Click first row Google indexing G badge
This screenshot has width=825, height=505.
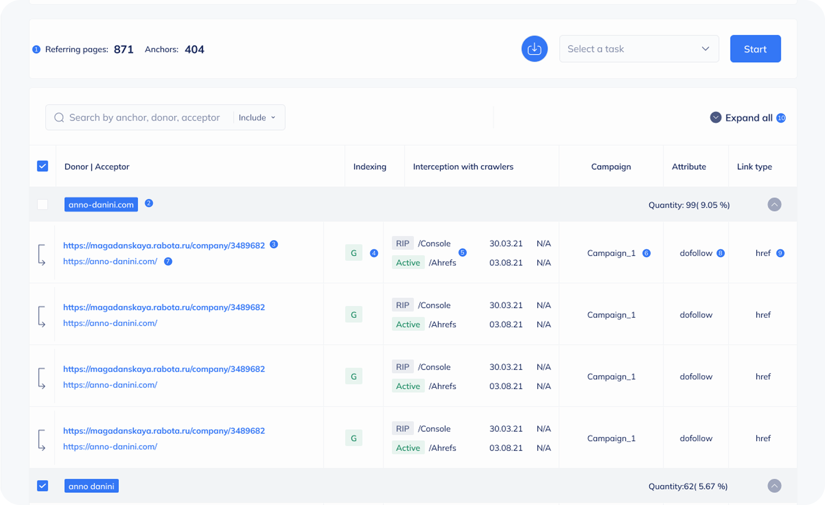tap(354, 252)
